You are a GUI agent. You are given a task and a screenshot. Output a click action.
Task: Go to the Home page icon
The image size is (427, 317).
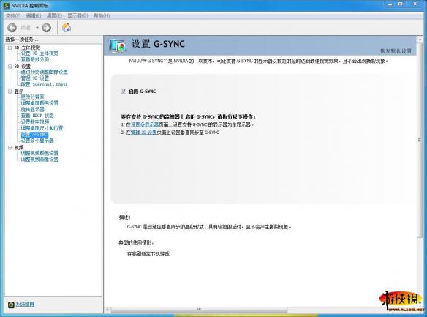[x=67, y=28]
